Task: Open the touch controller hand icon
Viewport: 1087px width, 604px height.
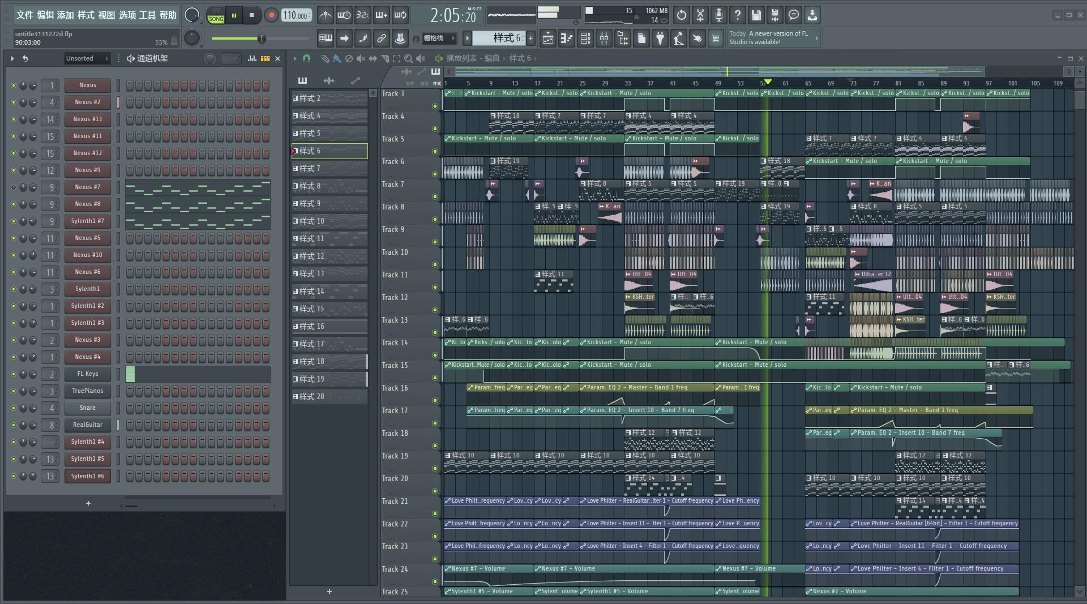Action: click(x=697, y=38)
